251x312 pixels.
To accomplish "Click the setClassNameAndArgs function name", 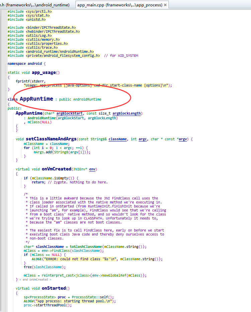I will click(x=51, y=139).
